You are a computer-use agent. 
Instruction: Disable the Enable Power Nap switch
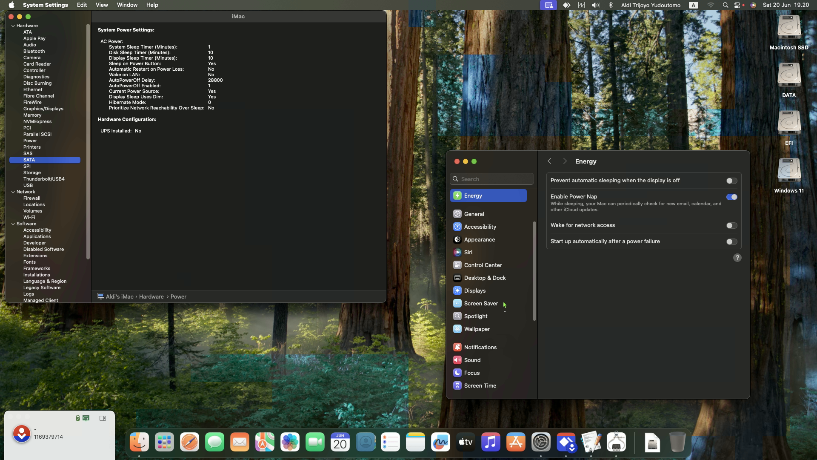[x=731, y=197]
